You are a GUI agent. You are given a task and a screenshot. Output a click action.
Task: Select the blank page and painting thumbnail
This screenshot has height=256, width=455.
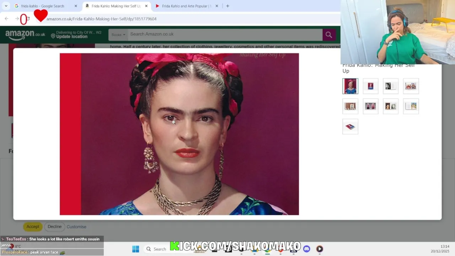(411, 106)
